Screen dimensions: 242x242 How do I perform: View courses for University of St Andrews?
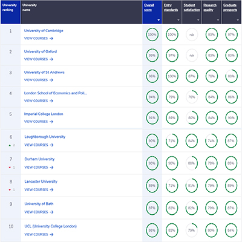(39, 80)
